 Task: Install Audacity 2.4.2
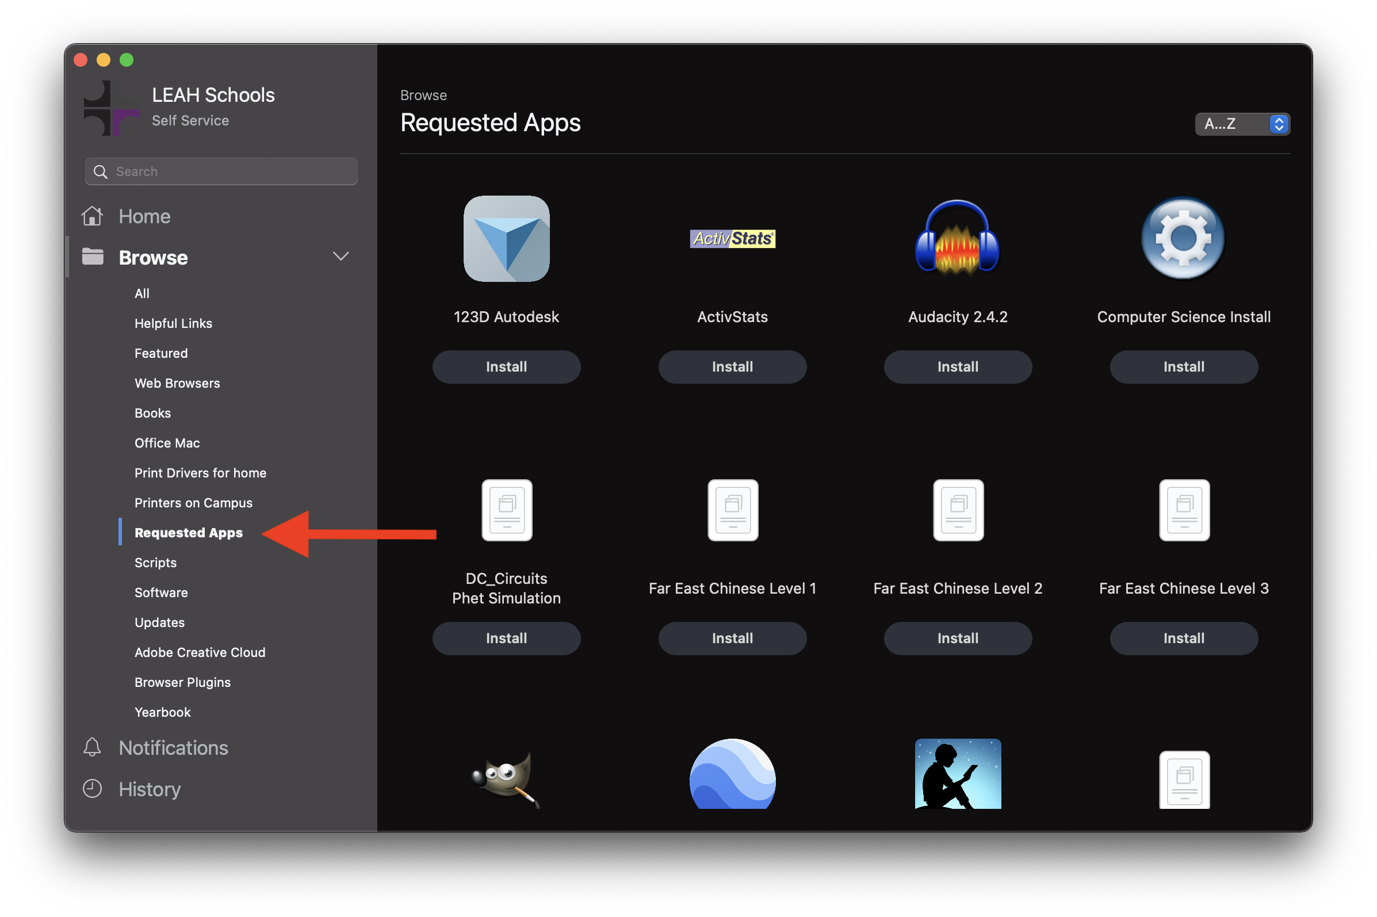click(958, 366)
